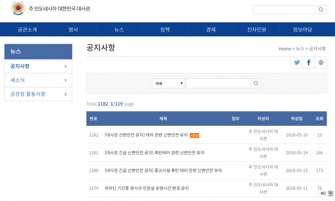Viewport: 335px width, 201px height.
Task: Open notice 1182 about 테러 관련 신변안전
Action: click(146, 135)
